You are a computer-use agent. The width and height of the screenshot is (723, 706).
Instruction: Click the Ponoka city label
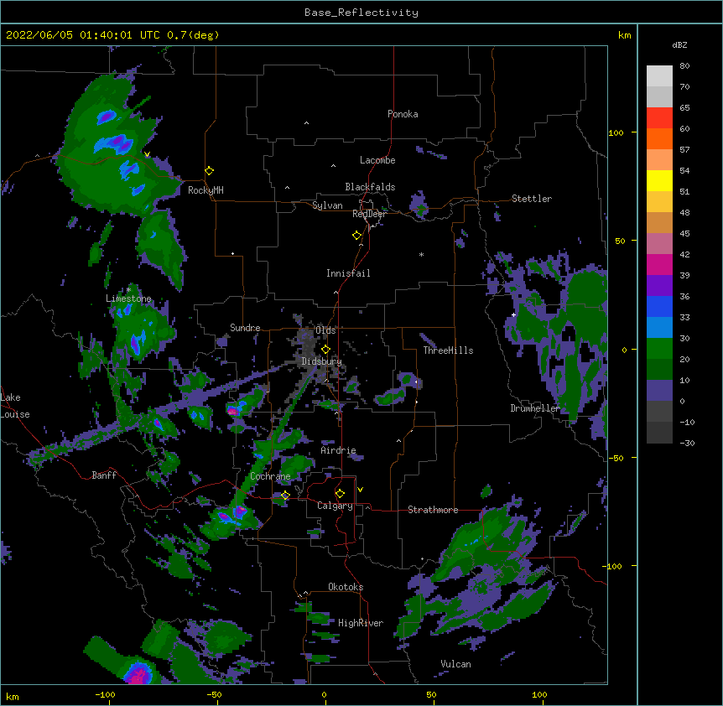[403, 114]
